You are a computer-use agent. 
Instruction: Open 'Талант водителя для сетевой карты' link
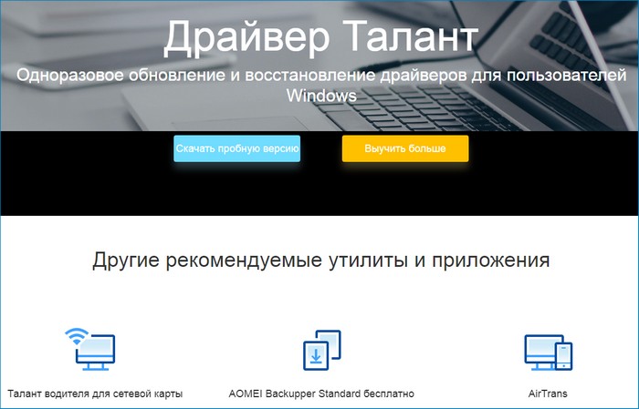point(95,394)
